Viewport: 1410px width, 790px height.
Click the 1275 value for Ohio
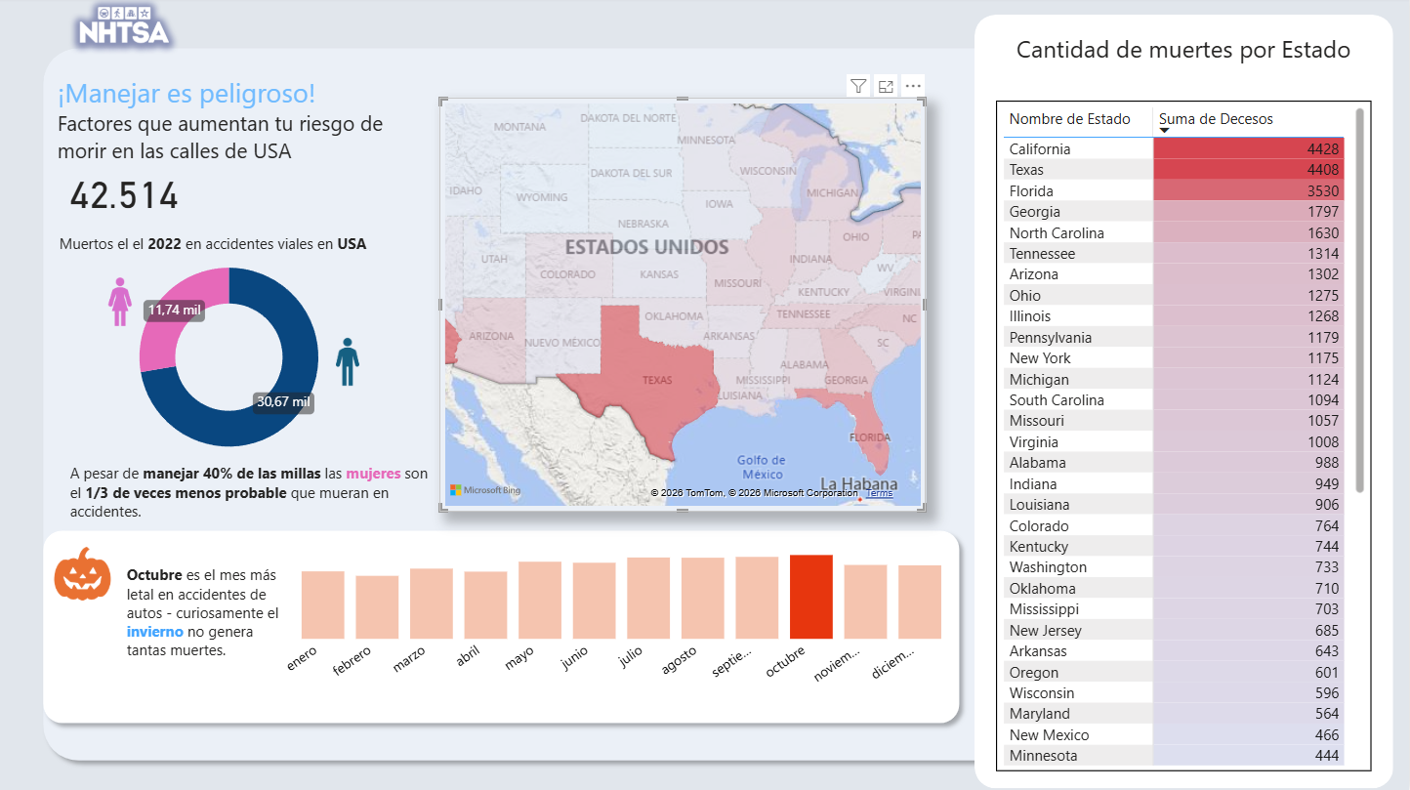pos(1323,295)
